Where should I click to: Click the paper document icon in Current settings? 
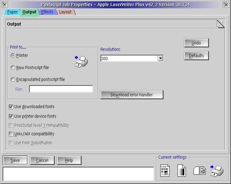tap(165, 171)
